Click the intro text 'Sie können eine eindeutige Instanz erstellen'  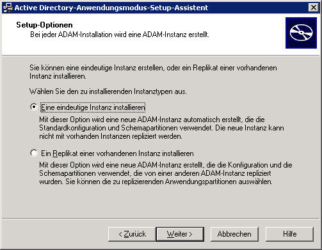[x=97, y=68]
